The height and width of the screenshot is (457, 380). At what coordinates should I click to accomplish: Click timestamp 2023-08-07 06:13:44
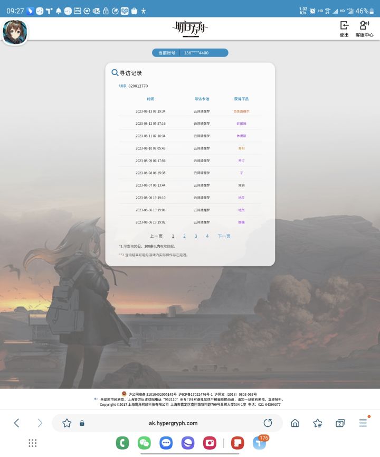[150, 185]
